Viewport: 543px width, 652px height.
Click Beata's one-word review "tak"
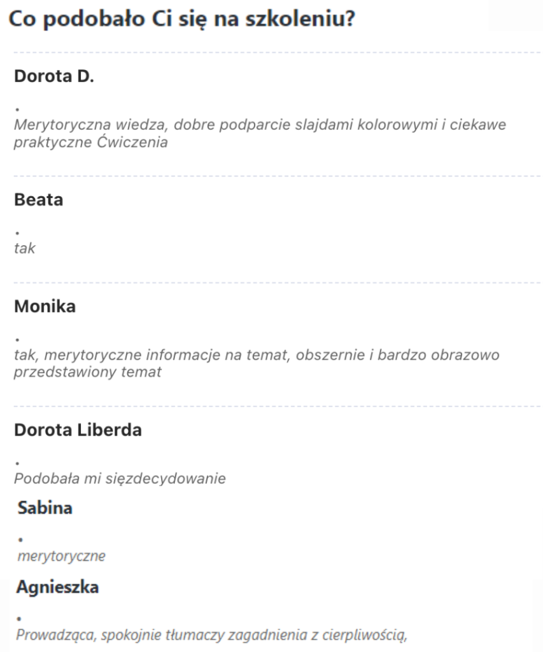[x=25, y=248]
